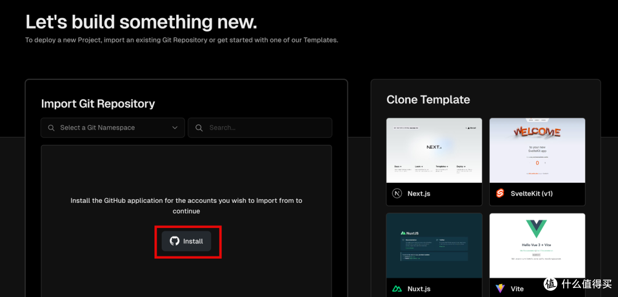The image size is (618, 297).
Task: Select the Vite template label
Action: pyautogui.click(x=517, y=289)
